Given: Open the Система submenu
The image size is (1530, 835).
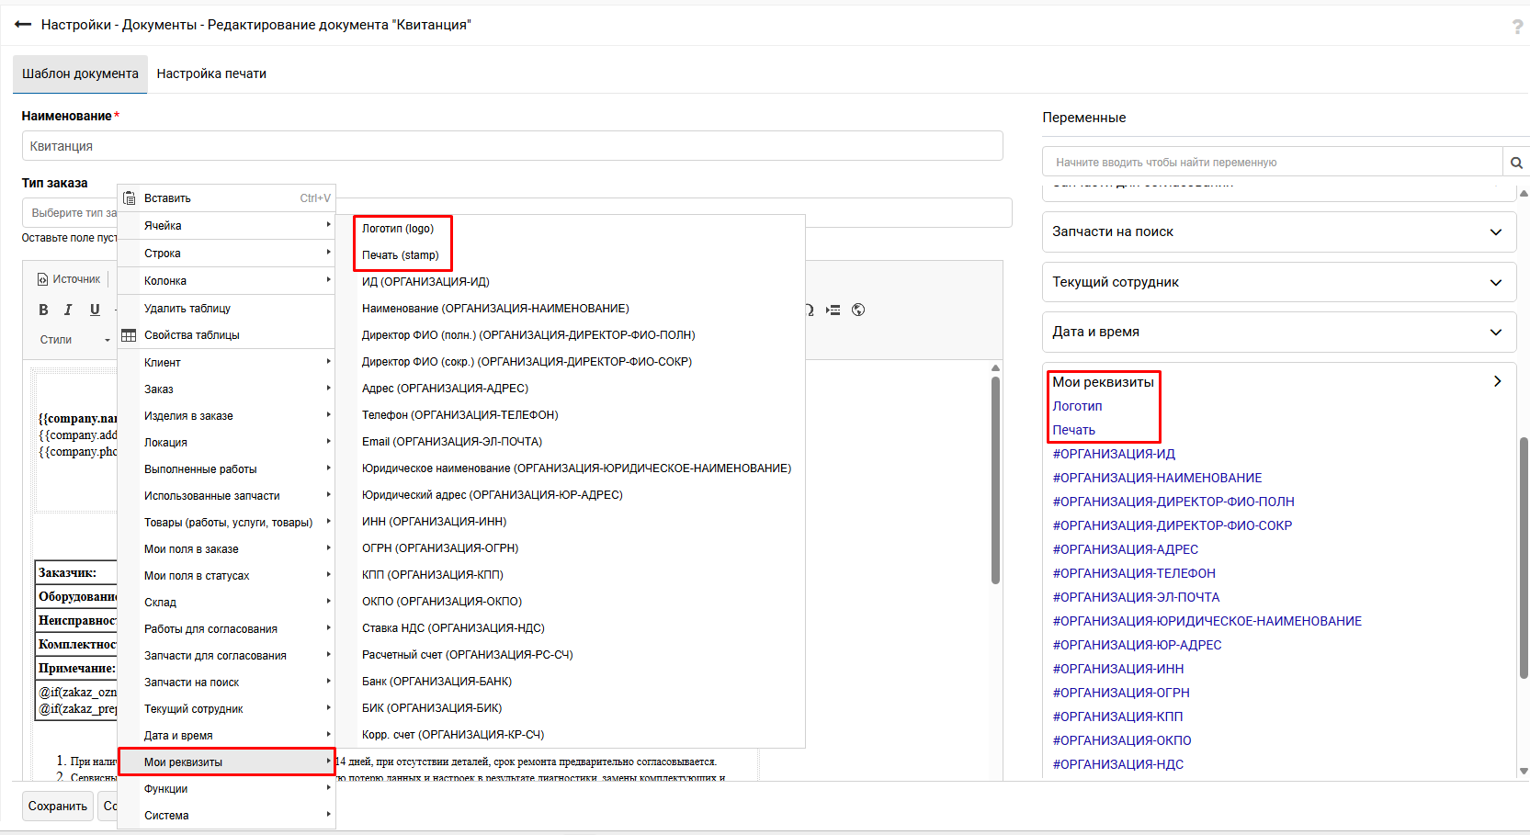Looking at the screenshot, I should point(226,816).
